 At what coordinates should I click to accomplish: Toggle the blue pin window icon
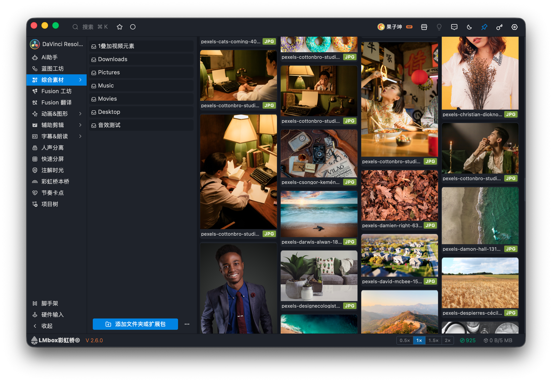click(x=484, y=27)
